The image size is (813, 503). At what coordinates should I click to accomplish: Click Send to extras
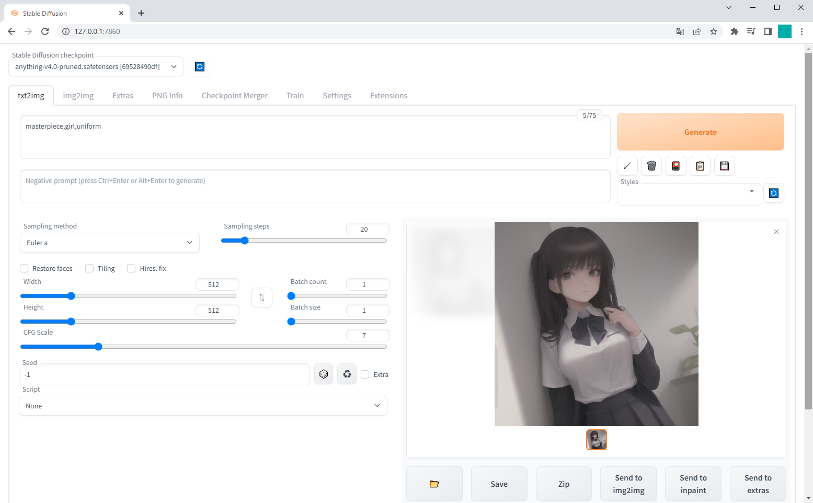tap(758, 484)
